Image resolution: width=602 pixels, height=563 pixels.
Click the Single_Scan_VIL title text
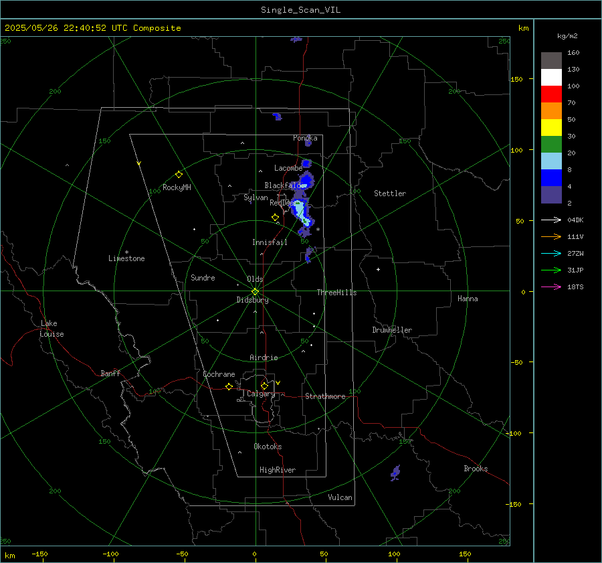point(300,10)
